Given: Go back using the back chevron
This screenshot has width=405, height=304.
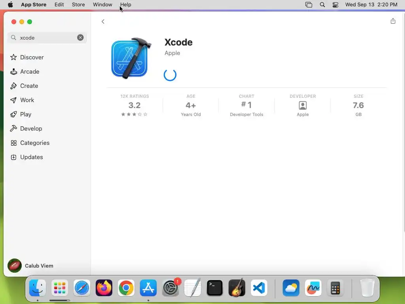Looking at the screenshot, I should 103,21.
